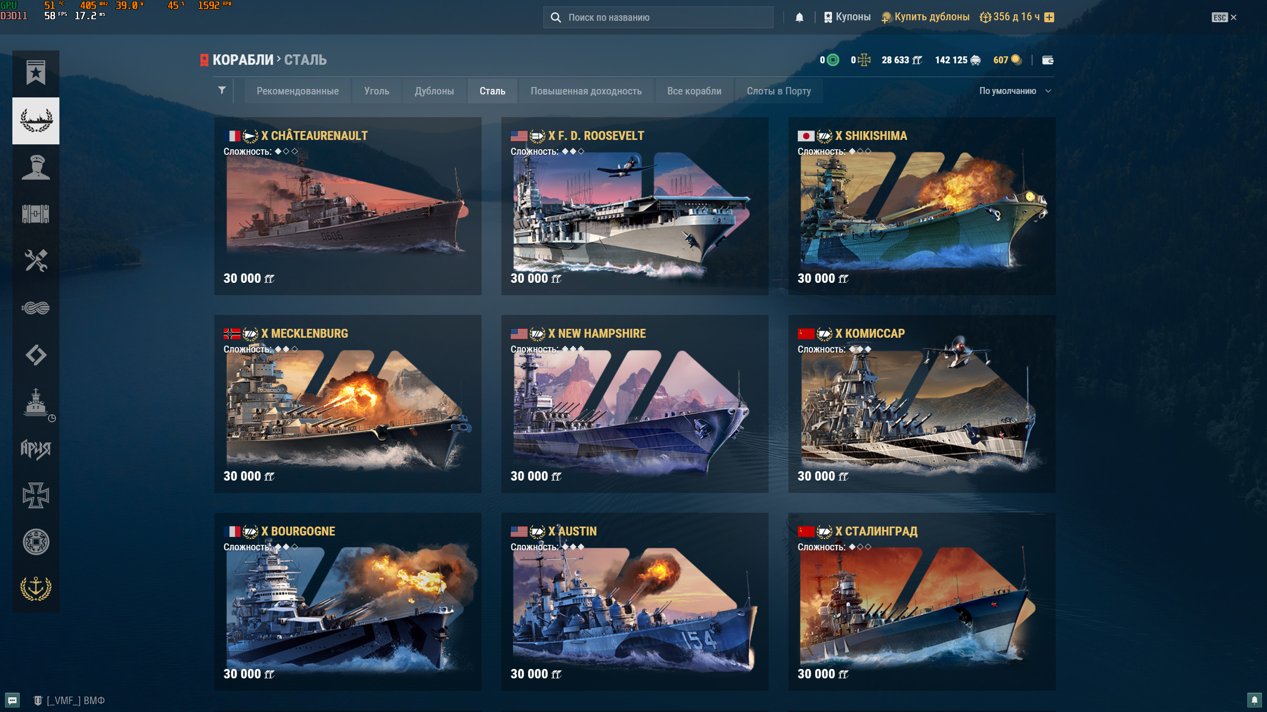
Task: Focus the Поиск по названию search field
Action: pos(658,17)
